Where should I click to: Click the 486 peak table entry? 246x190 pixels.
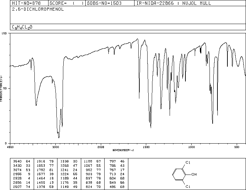coord(117,187)
